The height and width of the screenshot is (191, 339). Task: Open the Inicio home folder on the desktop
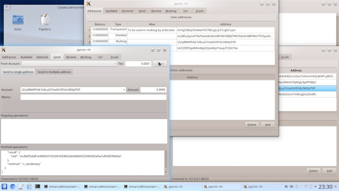(x=18, y=23)
